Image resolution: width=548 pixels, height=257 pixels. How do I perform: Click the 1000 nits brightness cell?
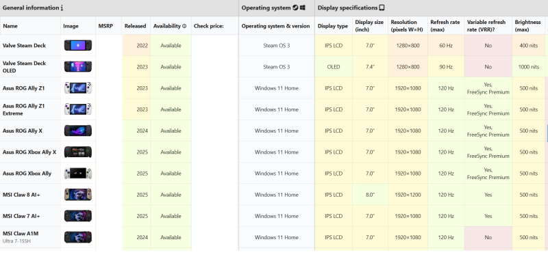coord(528,66)
